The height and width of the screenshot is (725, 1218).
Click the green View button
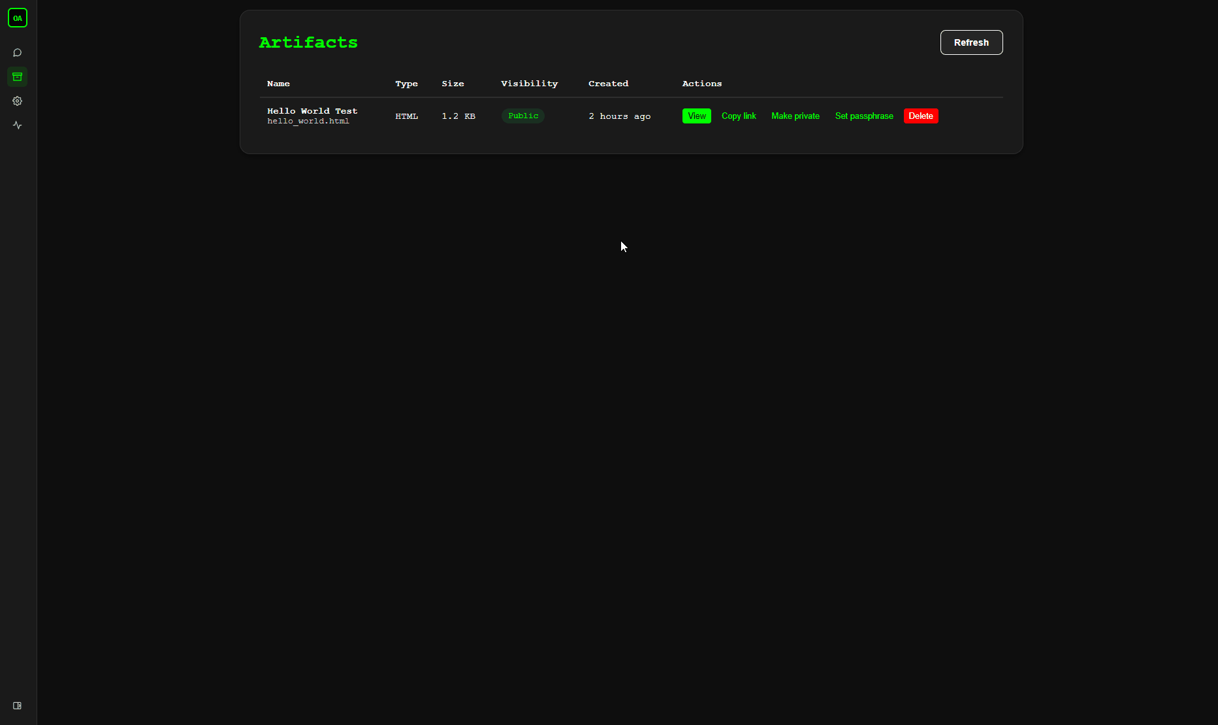[x=696, y=116]
